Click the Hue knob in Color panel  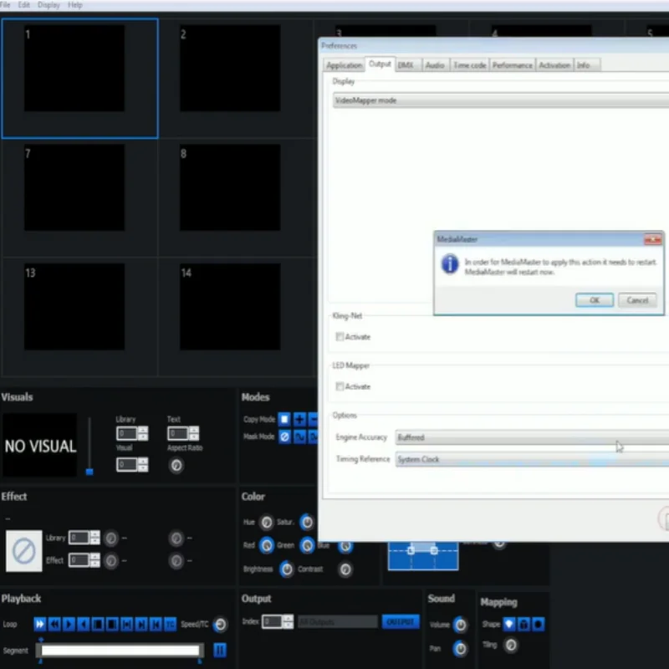click(x=267, y=522)
